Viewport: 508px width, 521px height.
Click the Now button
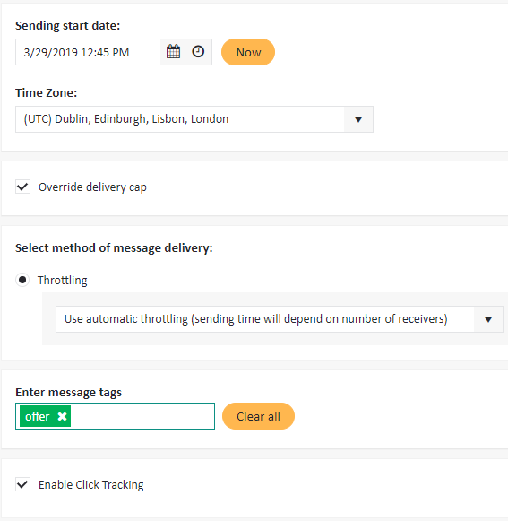click(248, 52)
